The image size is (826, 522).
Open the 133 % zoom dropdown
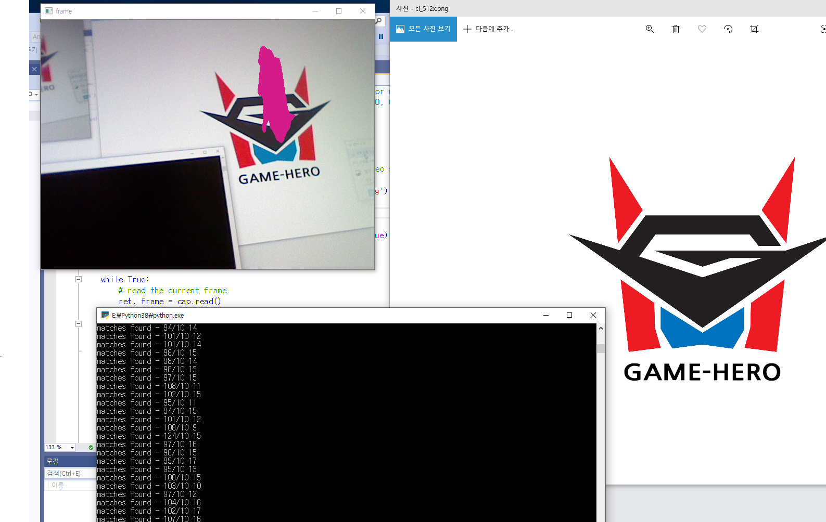pos(72,448)
